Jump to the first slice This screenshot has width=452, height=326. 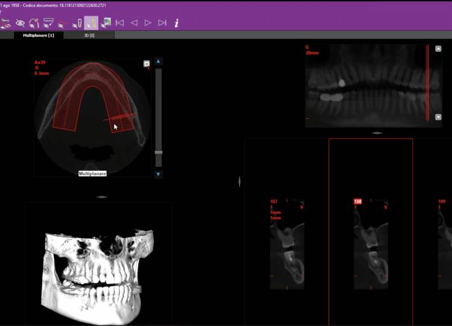coord(120,23)
